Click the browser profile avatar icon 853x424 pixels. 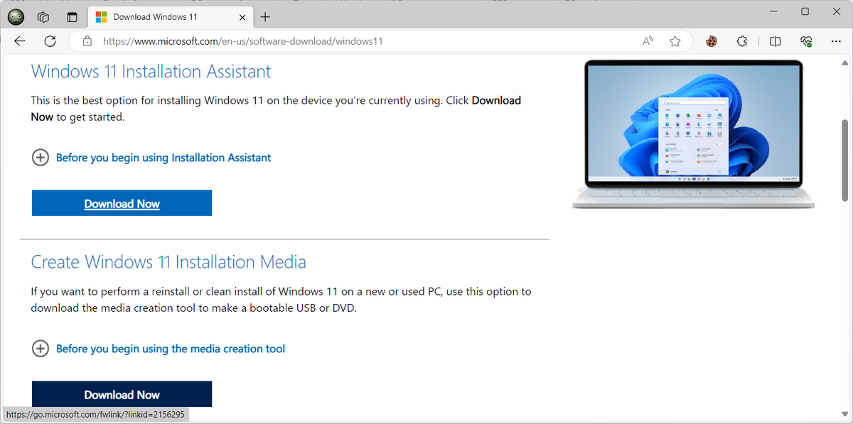17,16
